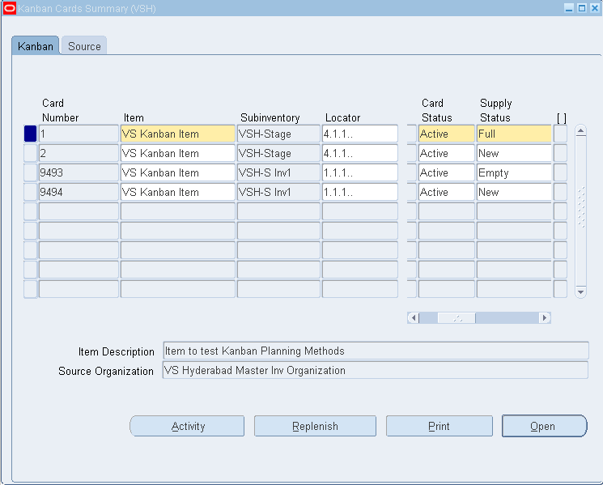
Task: Click descriptive flexfield box in card 2 row
Action: [x=560, y=153]
